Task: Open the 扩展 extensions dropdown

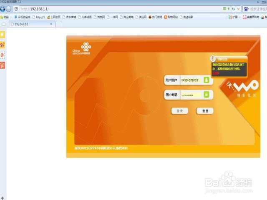Action: coord(234,17)
